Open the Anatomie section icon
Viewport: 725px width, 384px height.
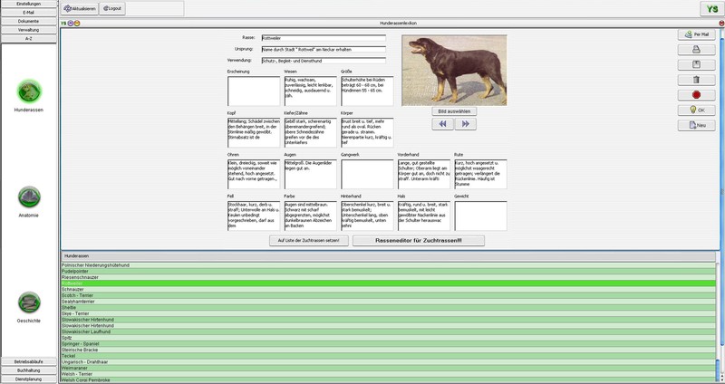29,197
